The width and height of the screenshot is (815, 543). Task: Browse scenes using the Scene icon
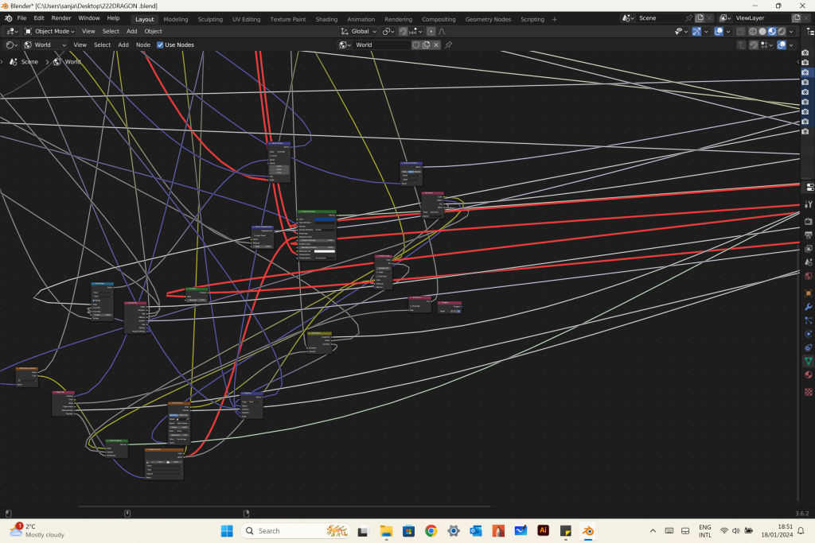pyautogui.click(x=629, y=18)
